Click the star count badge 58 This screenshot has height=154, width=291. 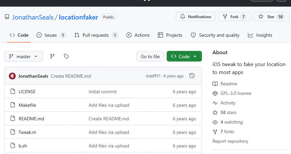click(x=280, y=17)
